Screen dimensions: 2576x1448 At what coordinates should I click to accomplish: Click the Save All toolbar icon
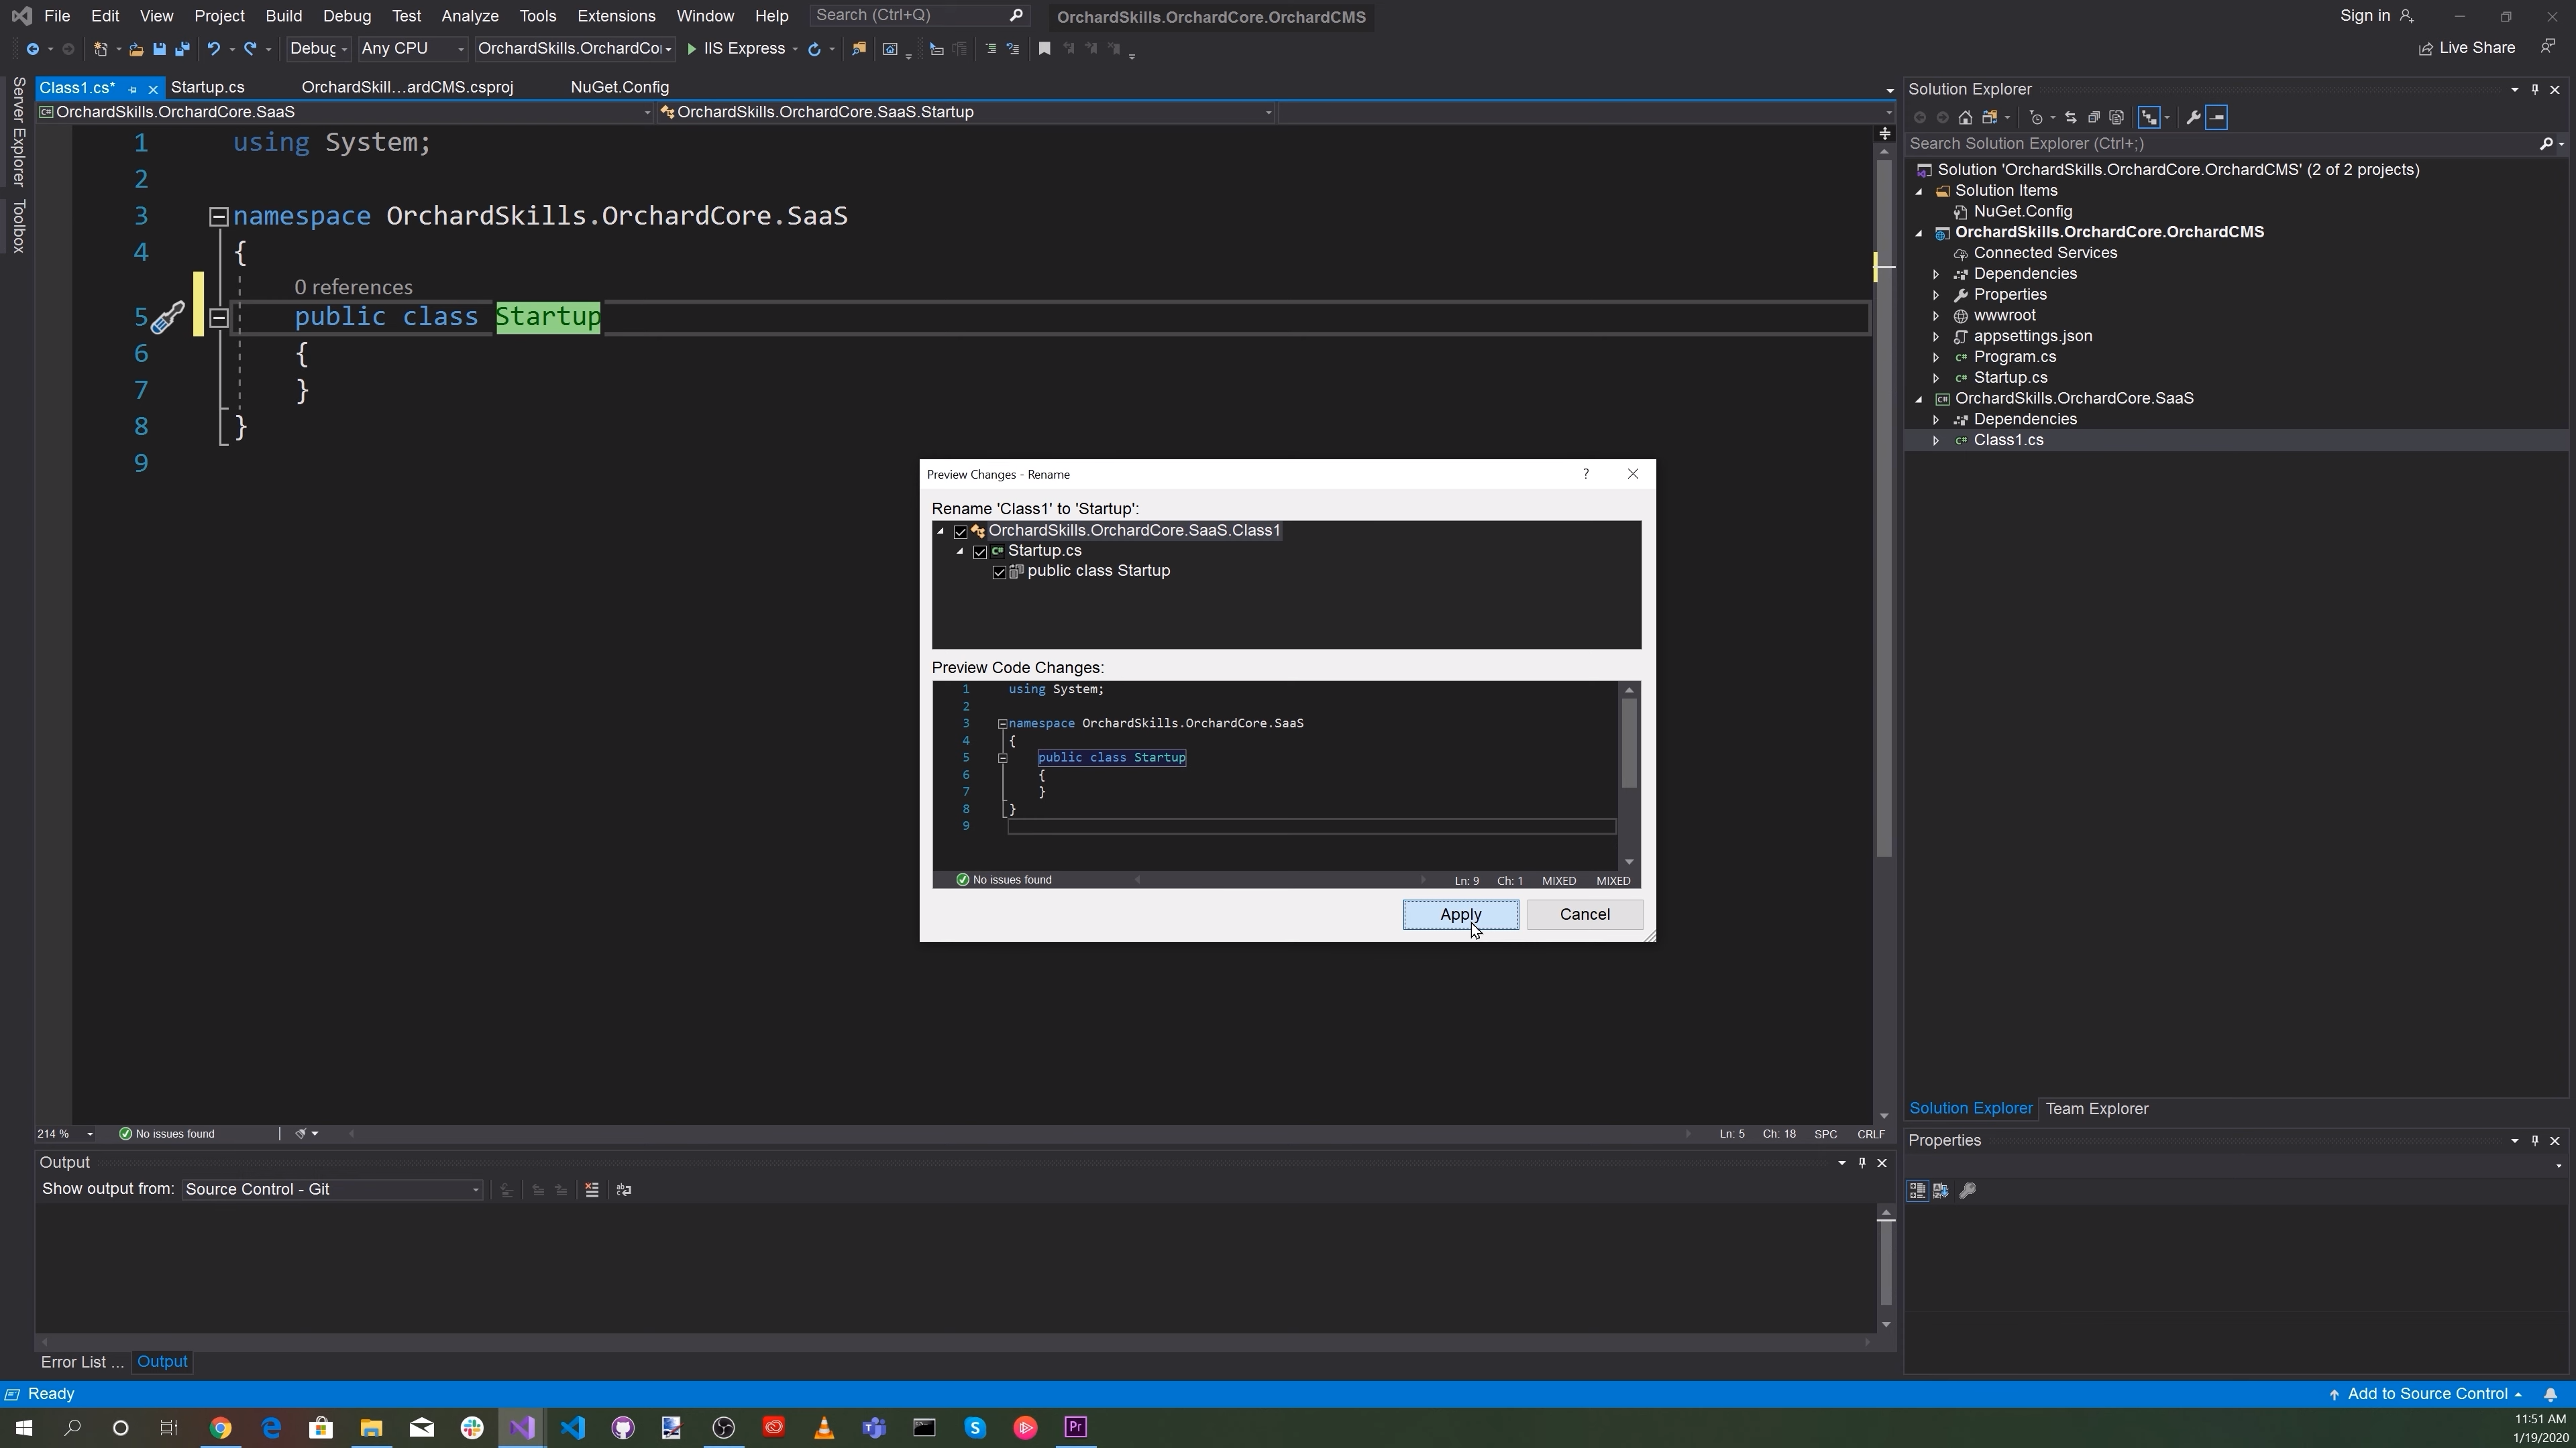[182, 49]
